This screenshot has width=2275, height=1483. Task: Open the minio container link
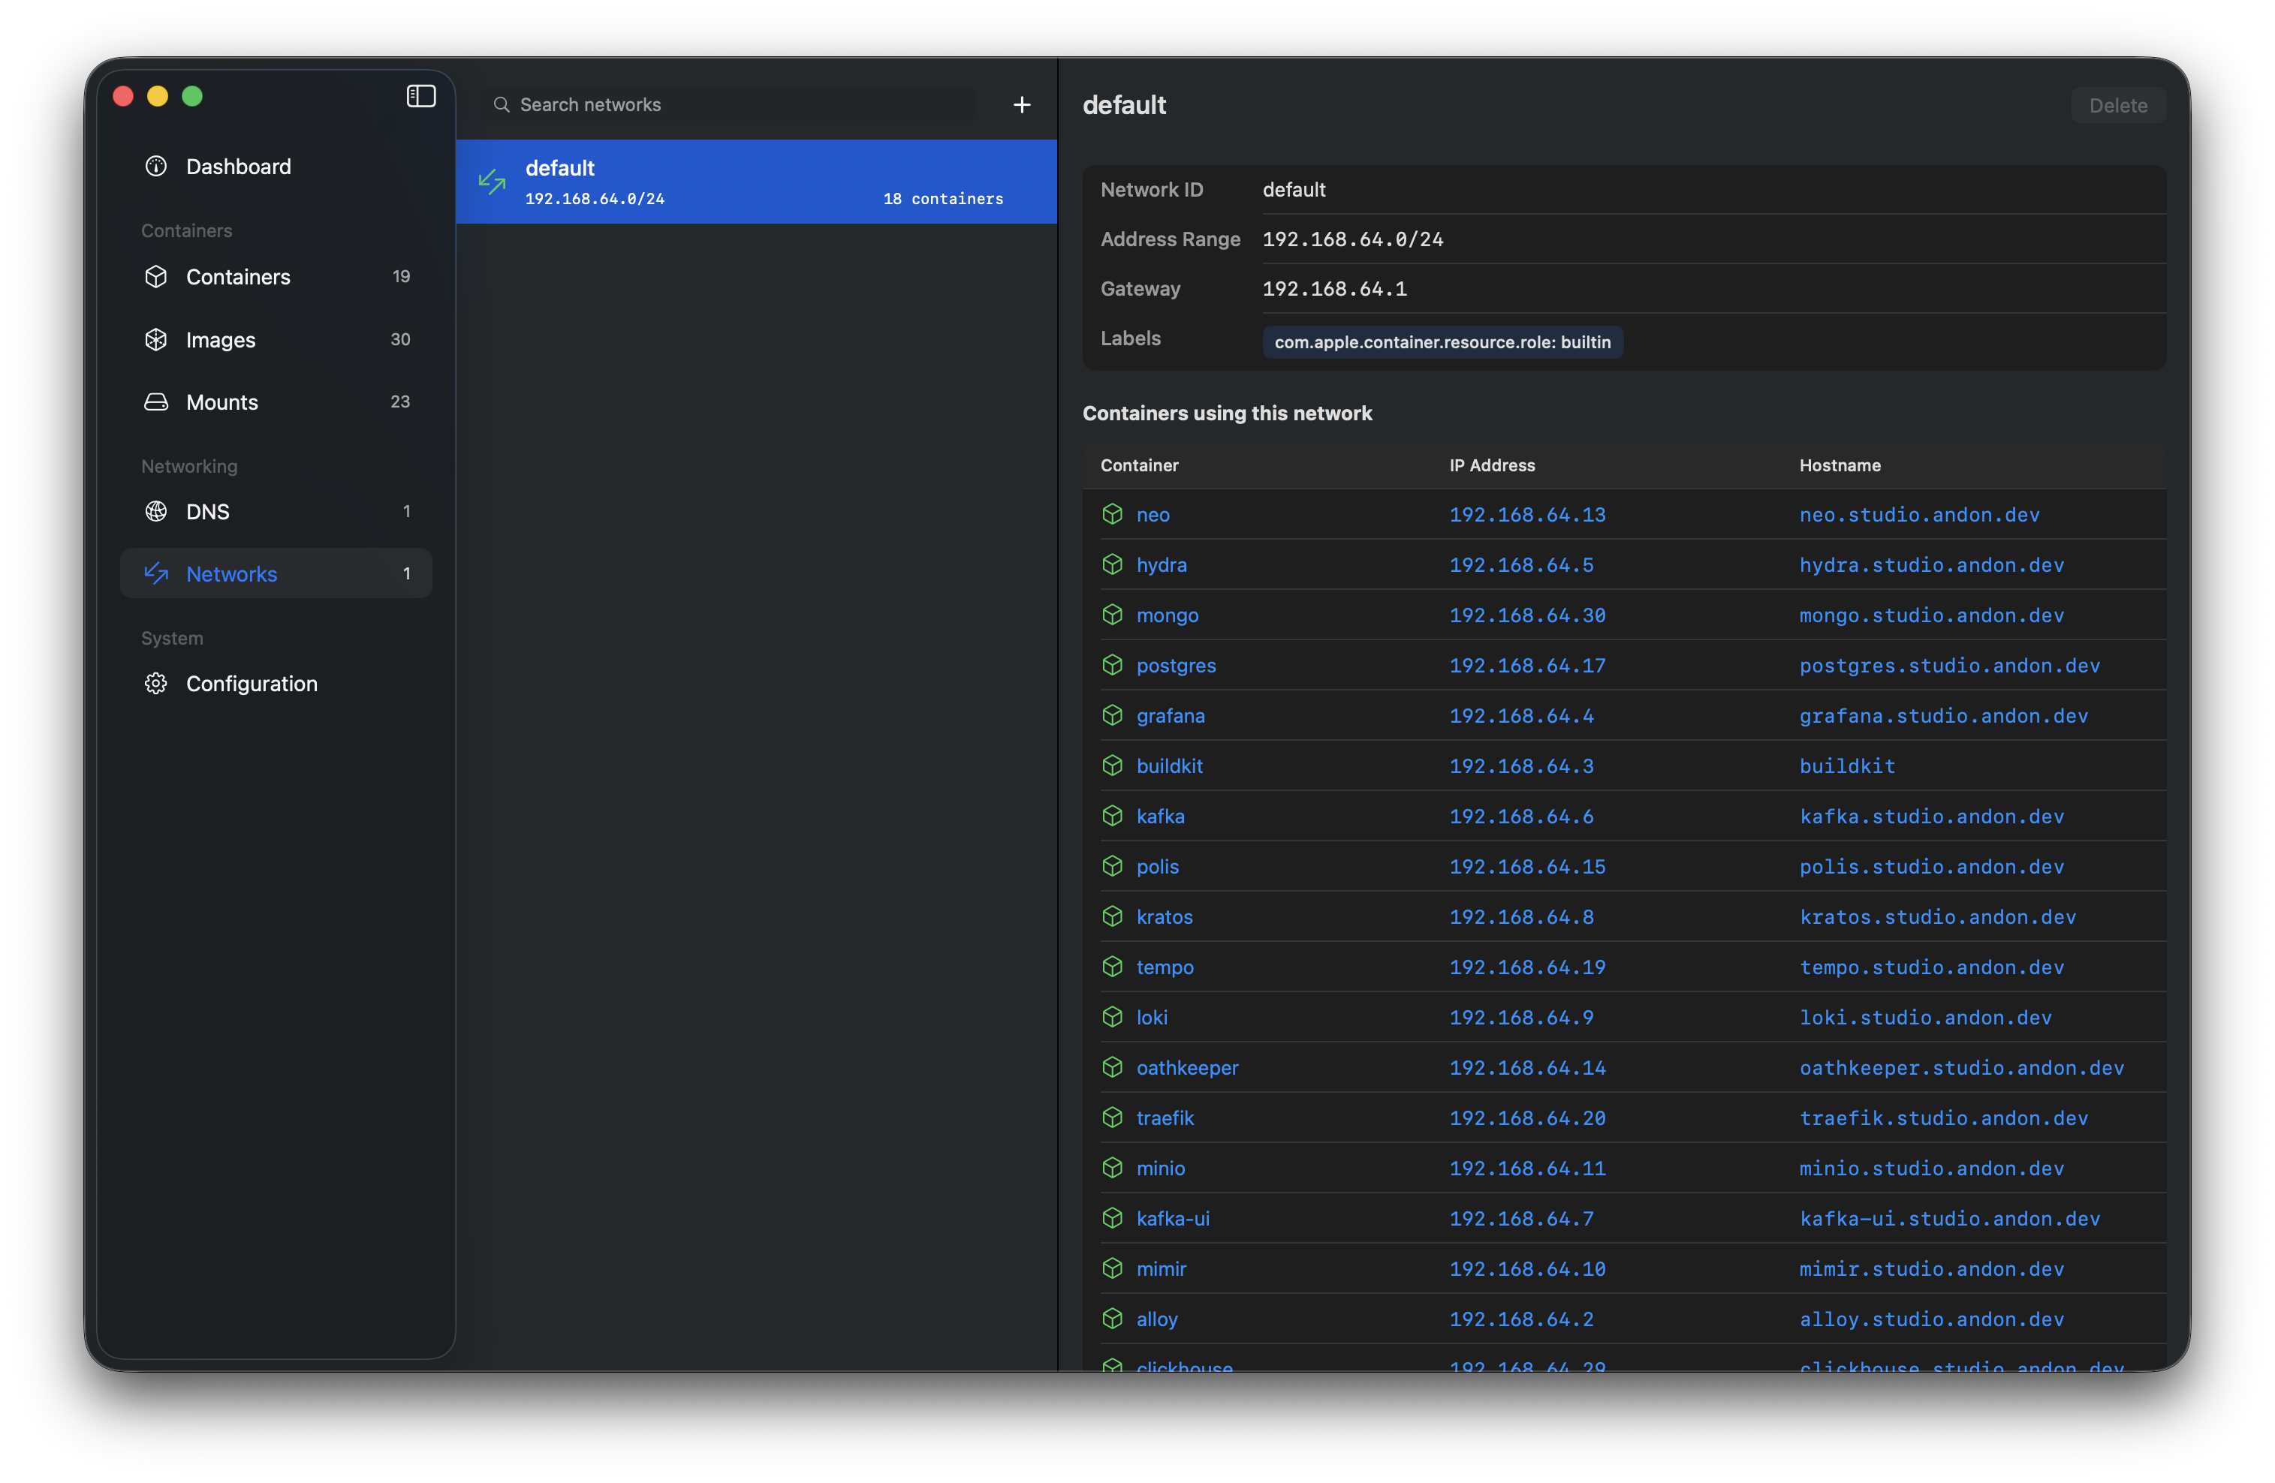(1161, 1168)
